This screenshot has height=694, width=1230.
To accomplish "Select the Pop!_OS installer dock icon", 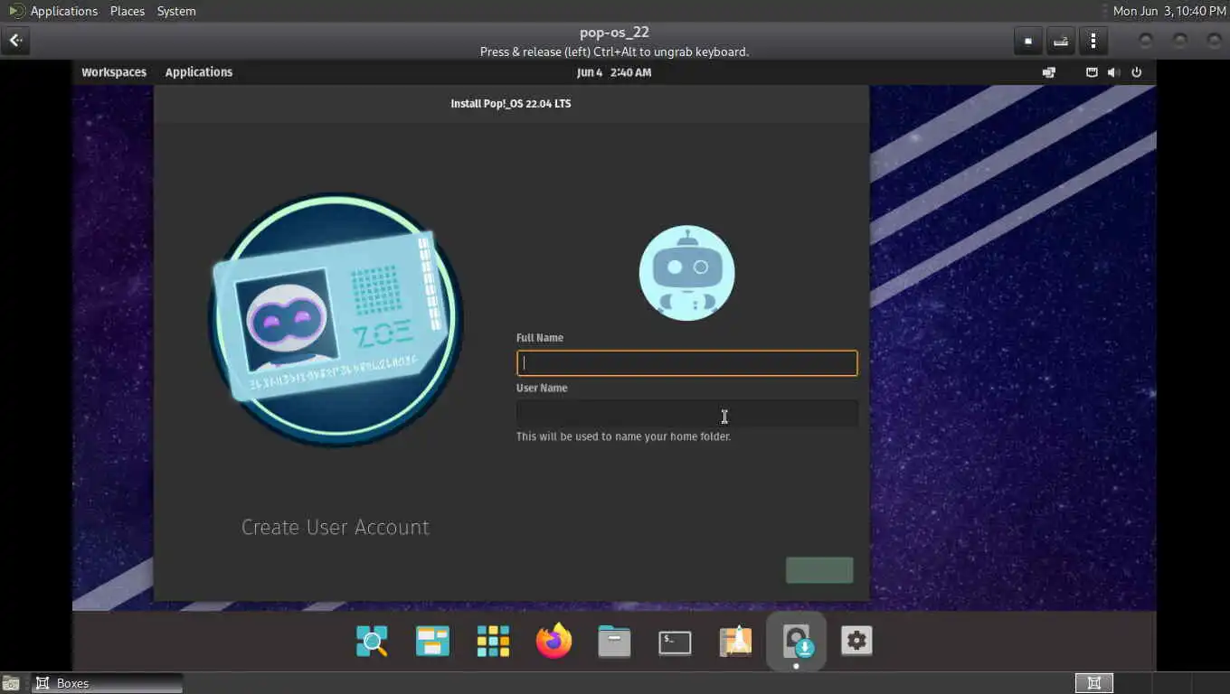I will pos(796,641).
